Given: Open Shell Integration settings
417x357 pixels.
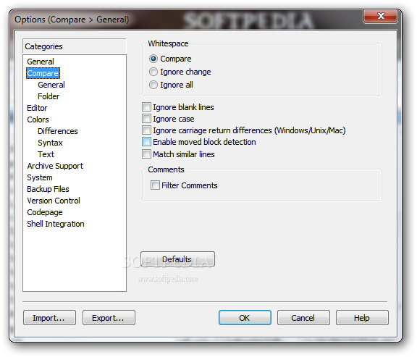Looking at the screenshot, I should (x=56, y=224).
